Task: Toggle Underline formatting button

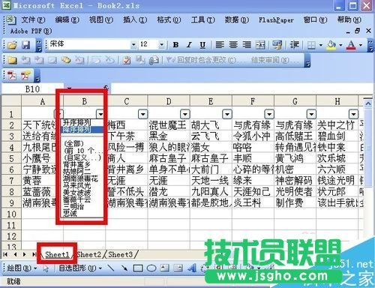Action: pyautogui.click(x=202, y=45)
